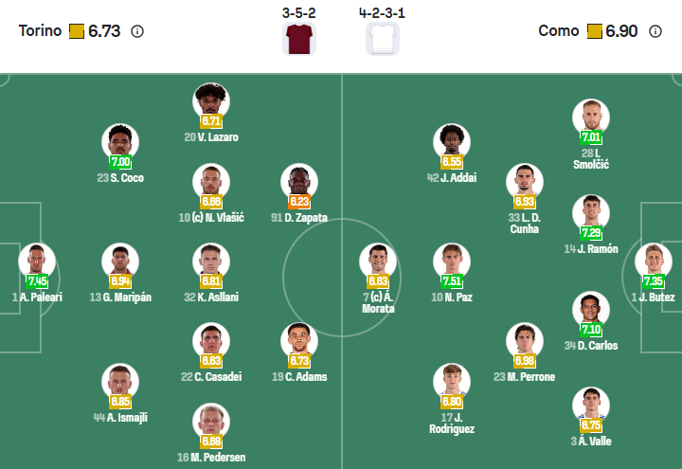Click Torino's yellow rating square
Screen dimensions: 682x469
point(77,31)
